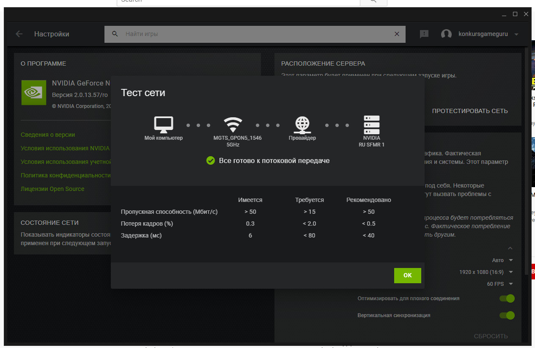Click the < 40 recommended latency value
This screenshot has width=535, height=348.
click(x=369, y=235)
